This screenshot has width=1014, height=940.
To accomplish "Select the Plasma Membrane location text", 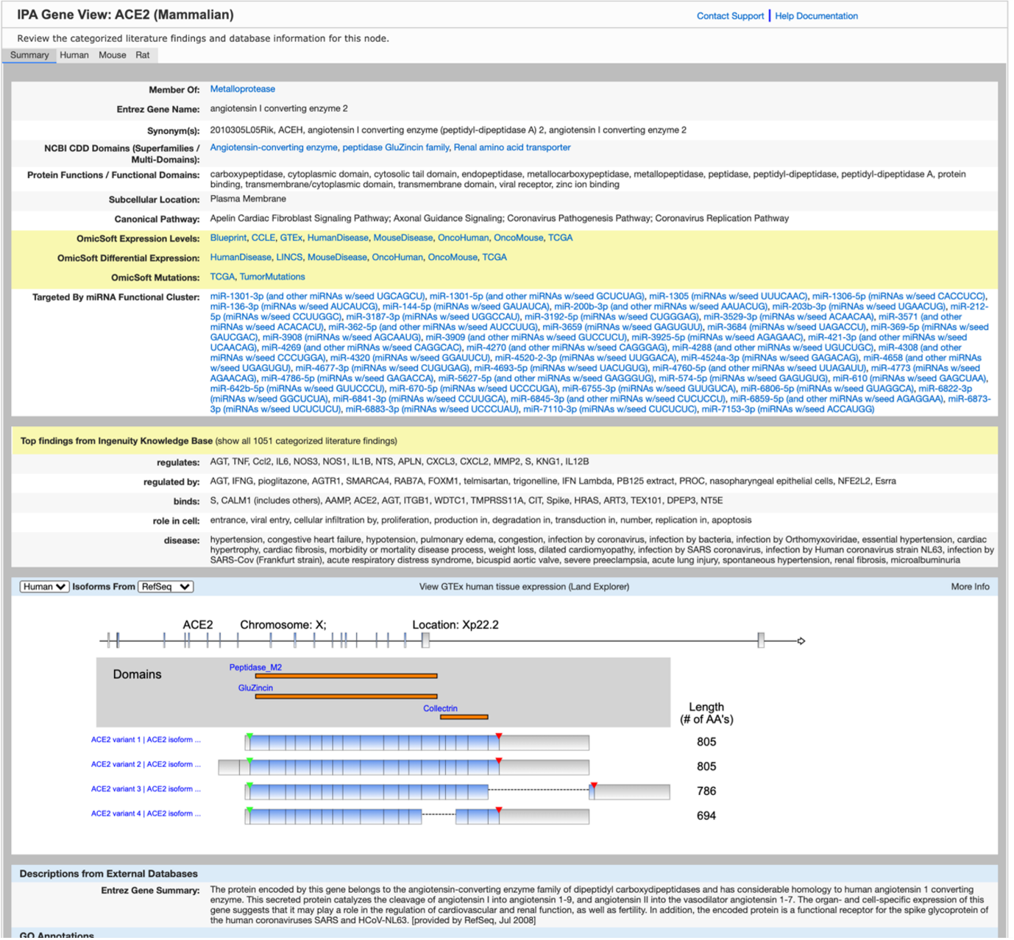I will point(248,199).
